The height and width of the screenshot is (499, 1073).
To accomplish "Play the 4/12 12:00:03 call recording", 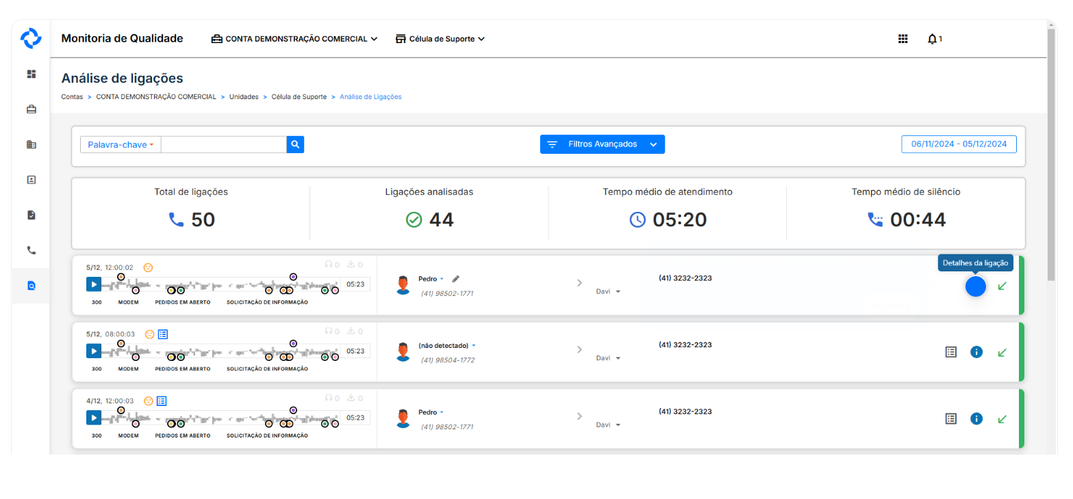I will tap(94, 417).
